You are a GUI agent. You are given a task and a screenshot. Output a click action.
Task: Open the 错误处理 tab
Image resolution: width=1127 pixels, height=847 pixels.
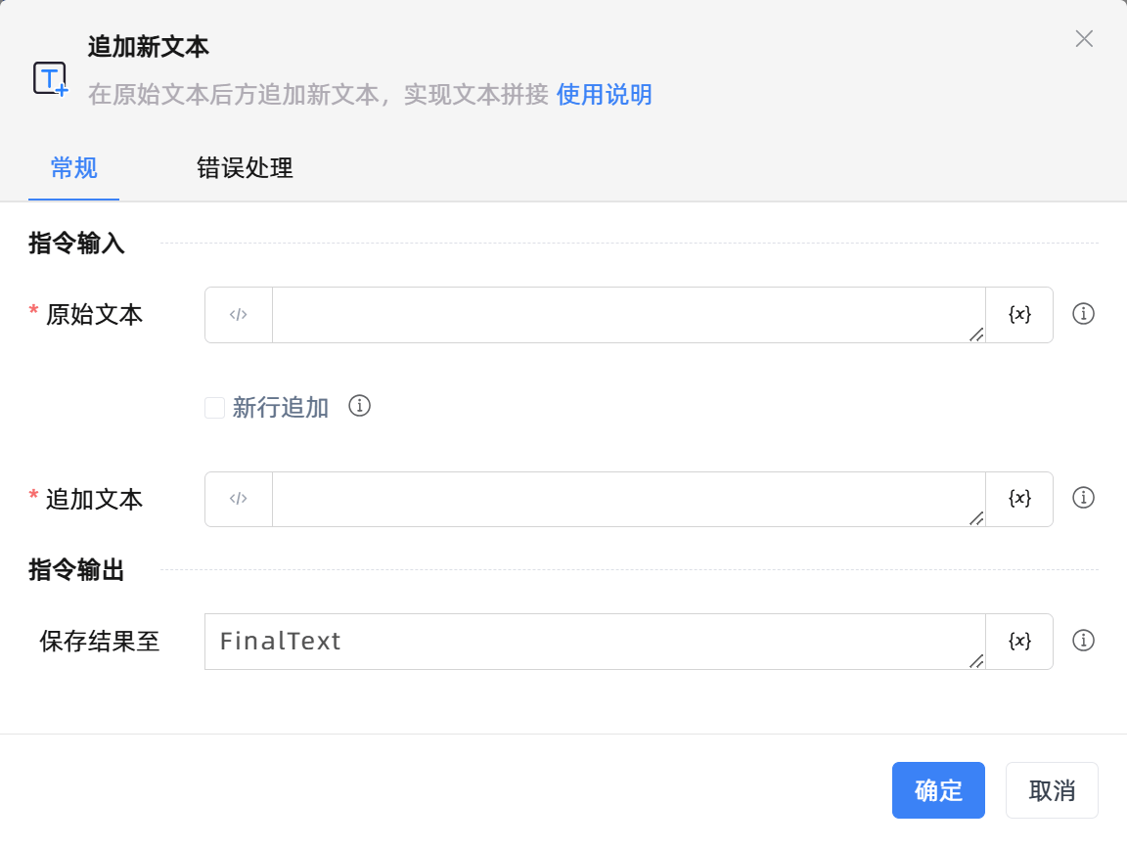coord(245,168)
